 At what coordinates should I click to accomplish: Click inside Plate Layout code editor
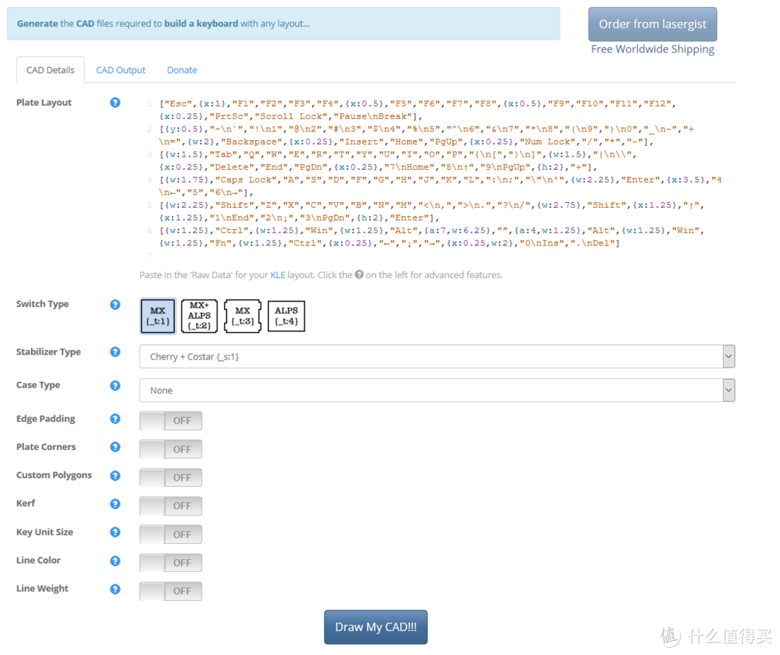[437, 179]
